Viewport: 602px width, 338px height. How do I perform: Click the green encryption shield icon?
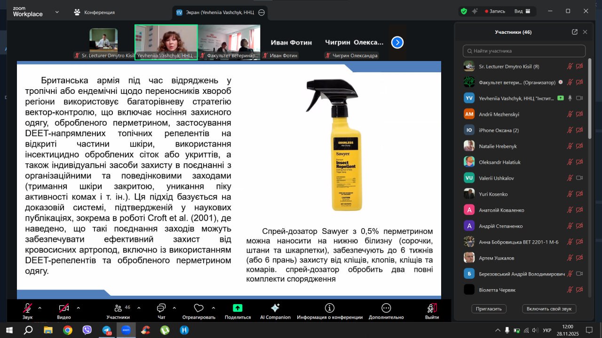tap(464, 11)
